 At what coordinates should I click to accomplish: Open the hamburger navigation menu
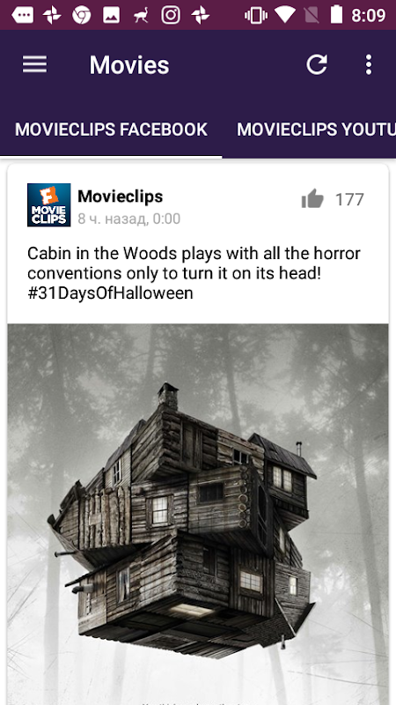click(34, 64)
